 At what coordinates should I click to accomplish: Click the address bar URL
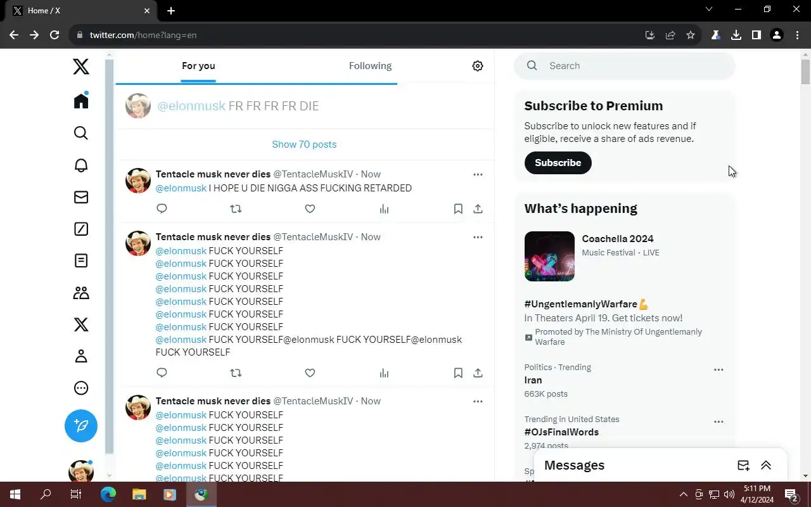click(x=143, y=35)
